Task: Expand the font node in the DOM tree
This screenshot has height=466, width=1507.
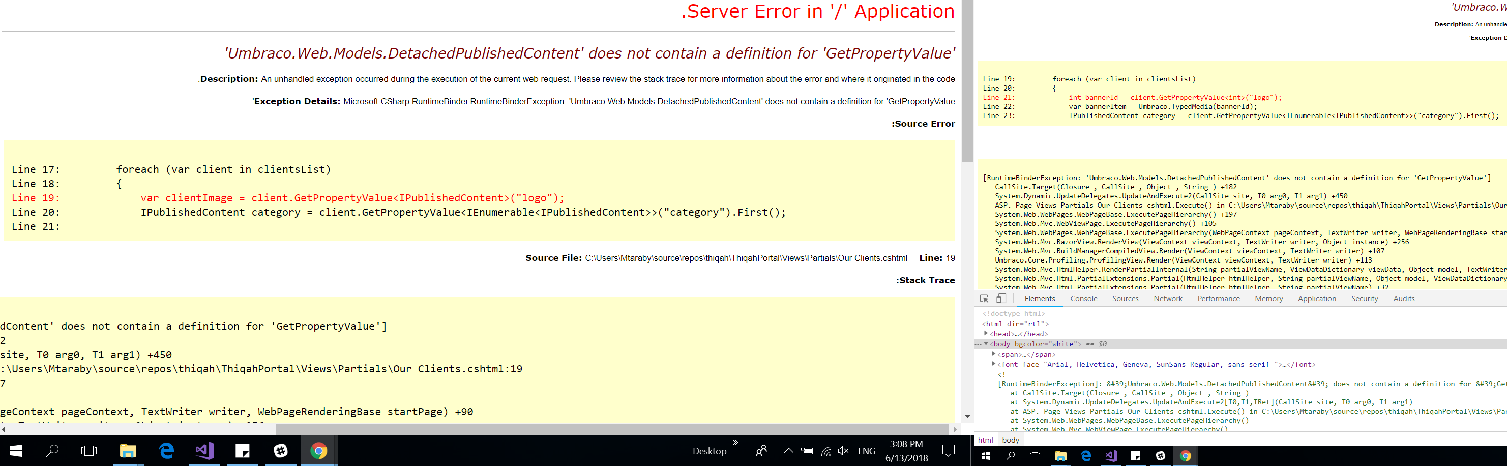Action: coord(993,364)
